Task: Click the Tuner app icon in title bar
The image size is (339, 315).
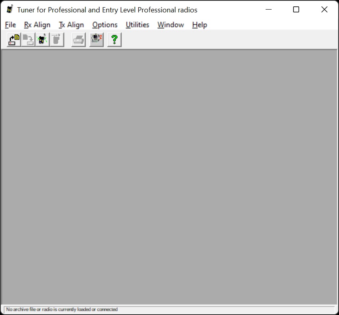Action: (x=10, y=9)
